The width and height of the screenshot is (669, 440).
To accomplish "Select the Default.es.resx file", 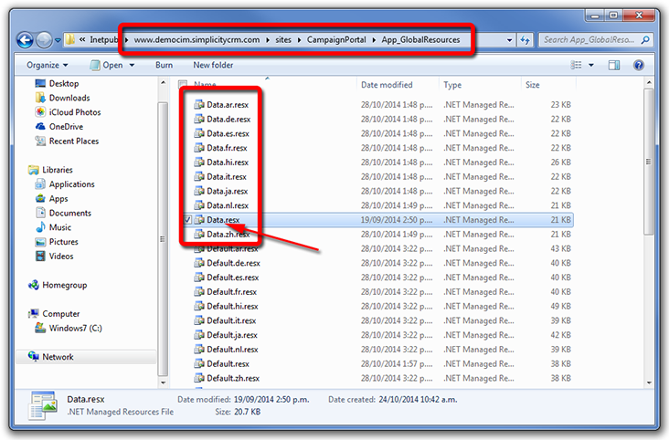I will pyautogui.click(x=232, y=278).
